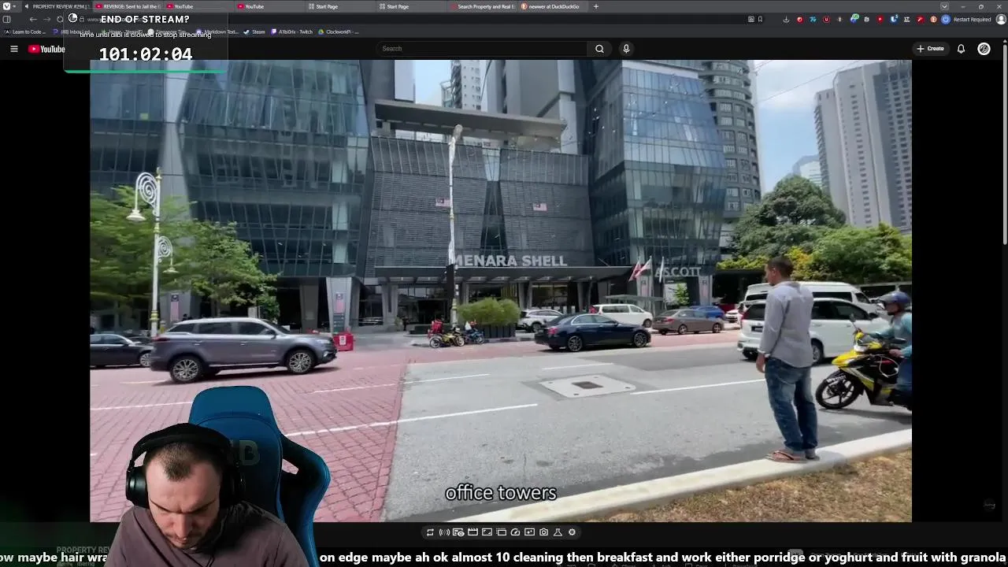
Task: Click the playing video to pause
Action: [501, 291]
